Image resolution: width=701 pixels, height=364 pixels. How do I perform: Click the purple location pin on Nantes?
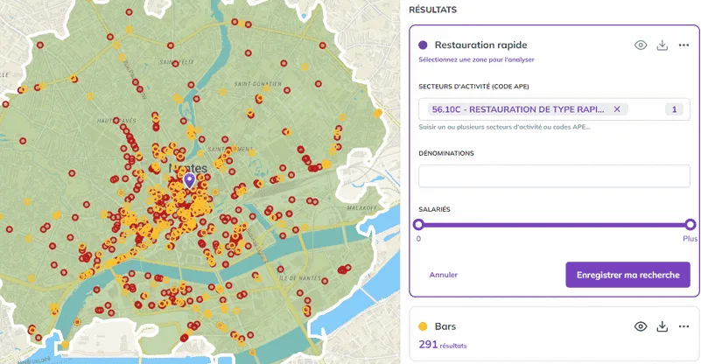[190, 180]
